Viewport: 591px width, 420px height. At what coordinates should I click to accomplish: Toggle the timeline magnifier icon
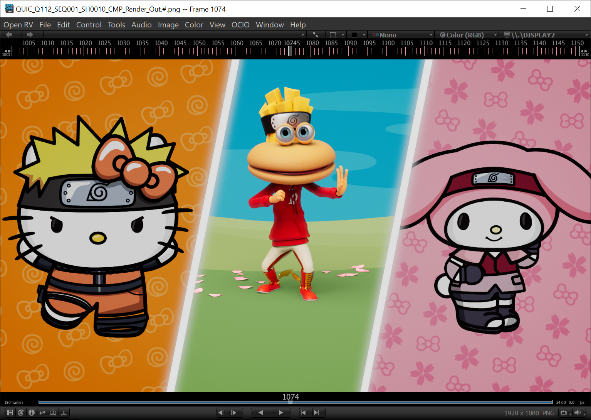tap(53, 413)
